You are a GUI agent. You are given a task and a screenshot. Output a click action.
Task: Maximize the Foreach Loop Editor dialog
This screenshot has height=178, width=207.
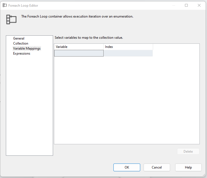point(186,5)
